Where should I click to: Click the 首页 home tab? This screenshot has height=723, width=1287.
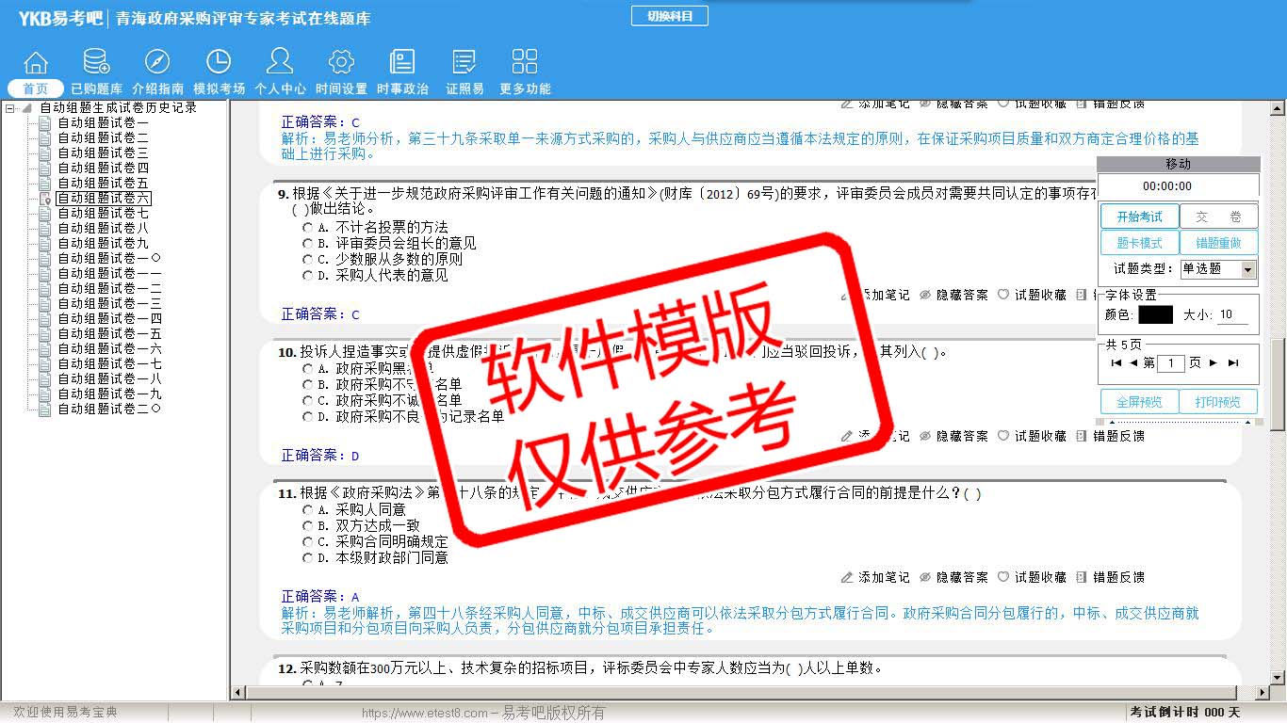coord(36,88)
